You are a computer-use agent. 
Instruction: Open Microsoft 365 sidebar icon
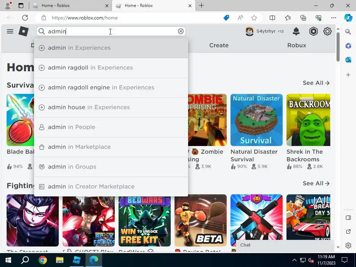[x=348, y=46]
